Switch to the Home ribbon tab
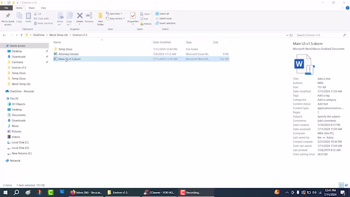Screen dimensions: 350x197 19,8
